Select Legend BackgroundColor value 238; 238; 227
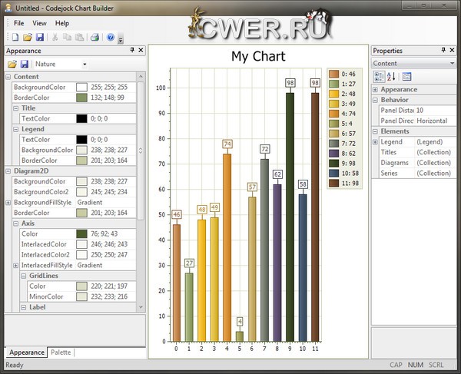 pyautogui.click(x=109, y=150)
